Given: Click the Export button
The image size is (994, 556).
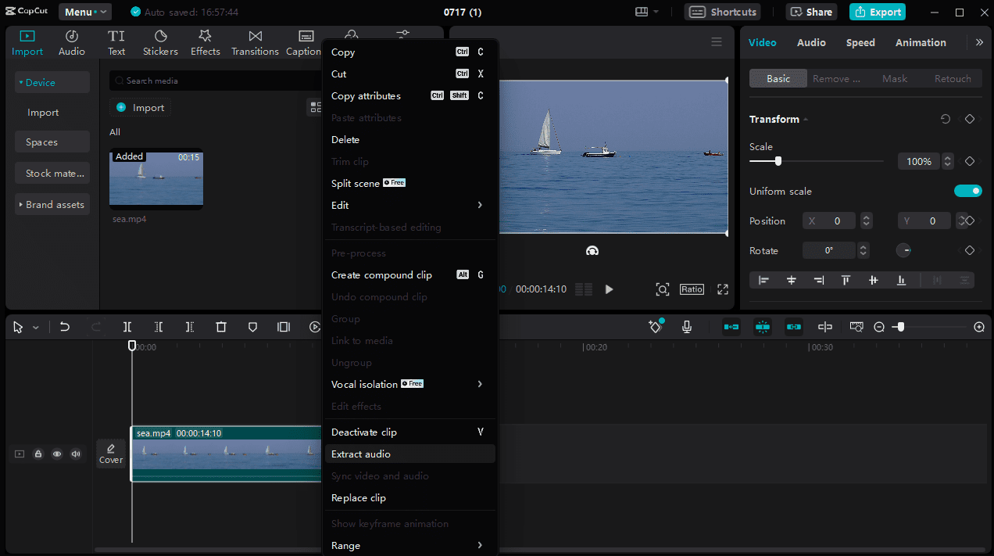Looking at the screenshot, I should (878, 12).
